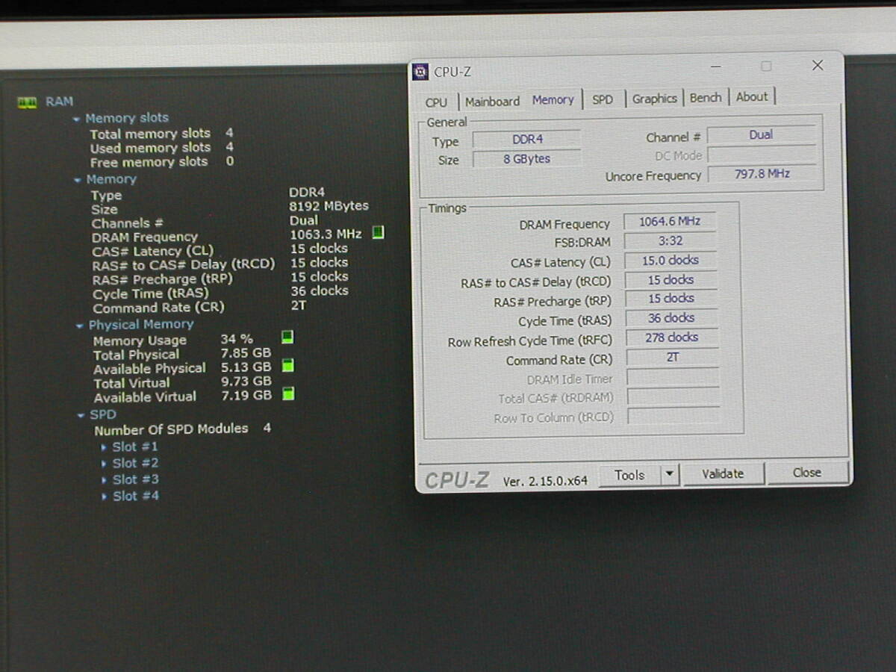The width and height of the screenshot is (896, 672).
Task: Click the CAS# Latency value 15.0 clocks
Action: pos(671,261)
